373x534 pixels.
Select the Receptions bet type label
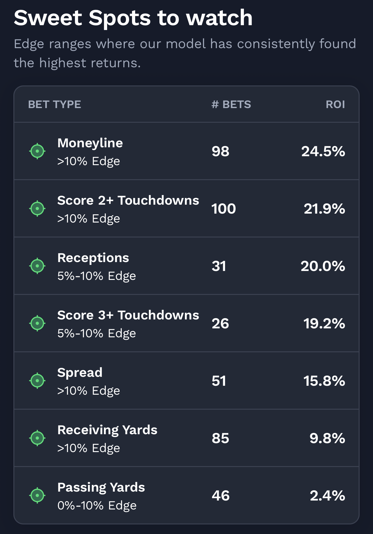pos(93,258)
